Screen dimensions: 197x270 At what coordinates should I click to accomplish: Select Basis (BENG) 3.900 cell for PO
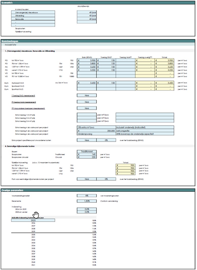pyautogui.click(x=87, y=60)
